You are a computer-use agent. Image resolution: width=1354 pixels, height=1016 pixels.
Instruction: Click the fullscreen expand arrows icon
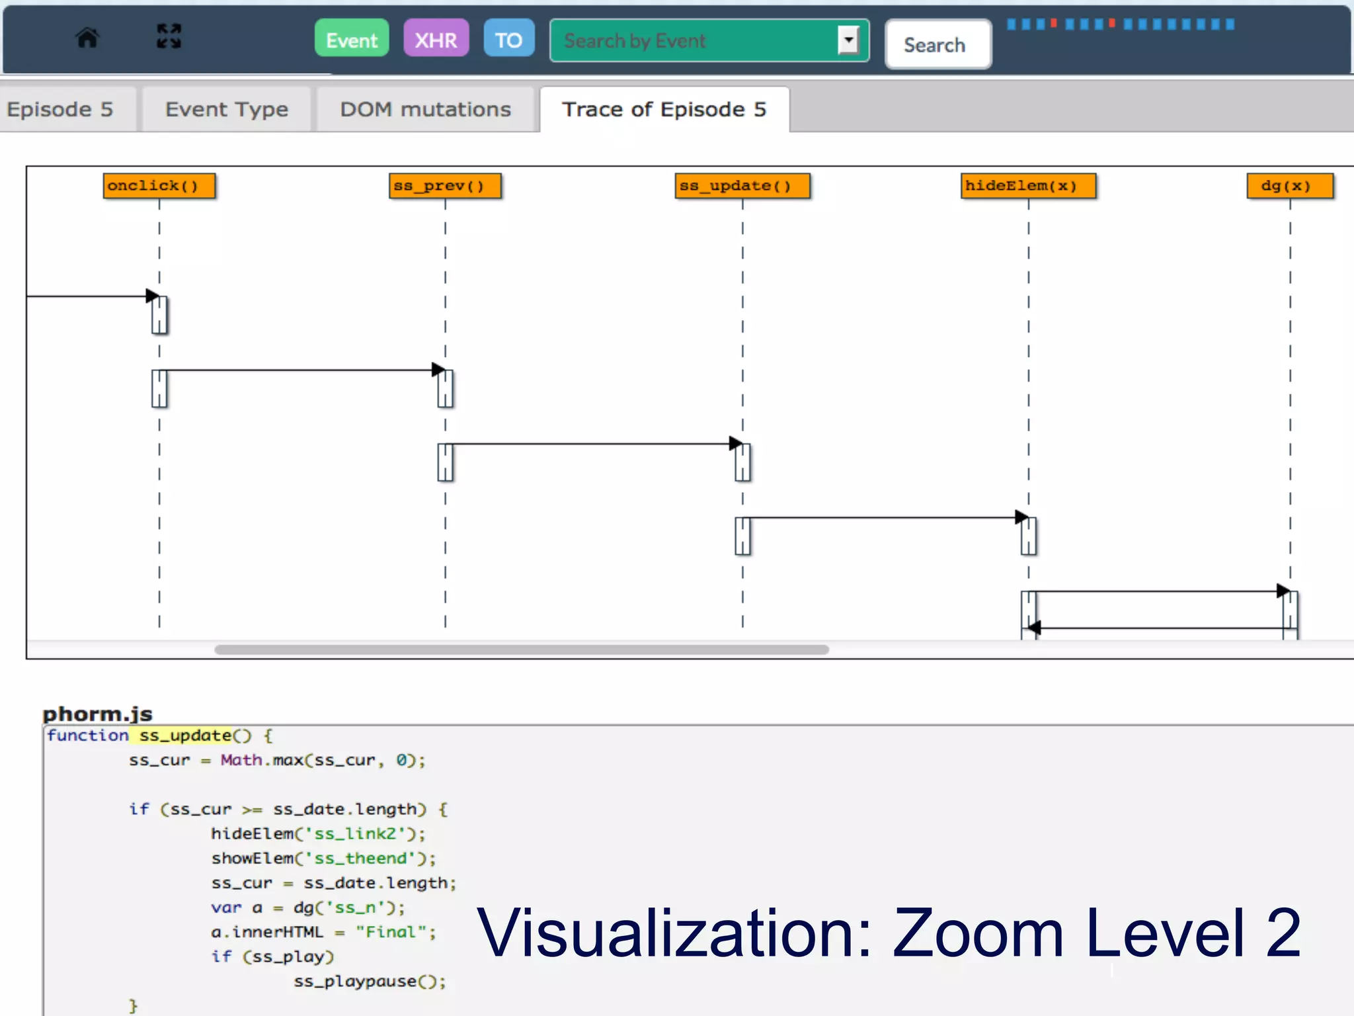(169, 36)
